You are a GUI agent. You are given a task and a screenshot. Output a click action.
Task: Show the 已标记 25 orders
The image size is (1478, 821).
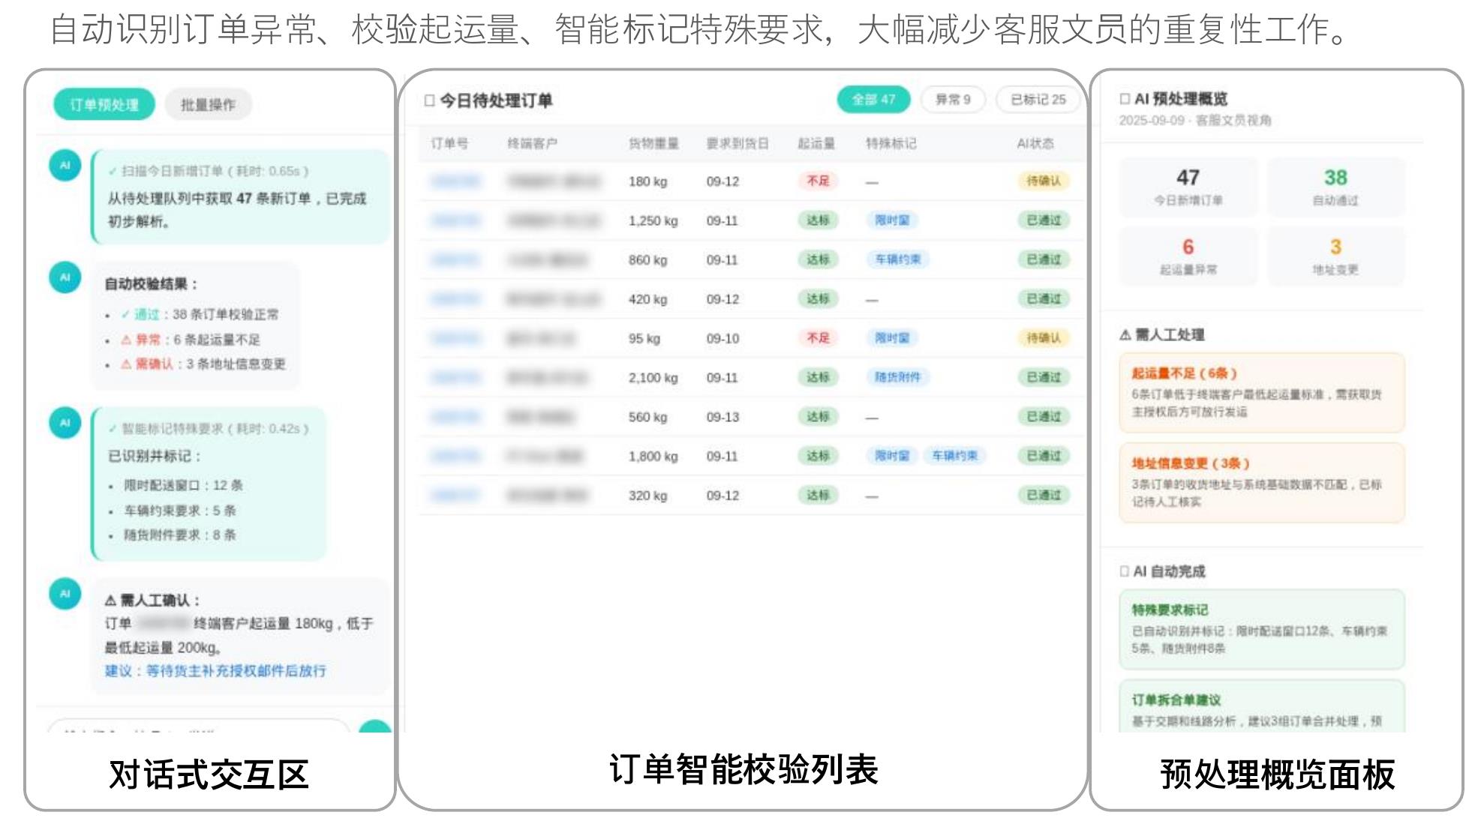[x=1038, y=99]
